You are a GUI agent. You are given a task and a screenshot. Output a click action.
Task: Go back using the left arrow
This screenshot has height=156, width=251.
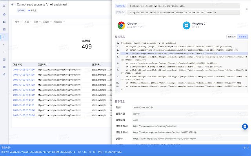[13, 4]
